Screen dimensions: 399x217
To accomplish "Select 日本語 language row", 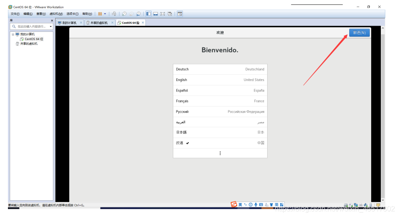I will point(220,132).
